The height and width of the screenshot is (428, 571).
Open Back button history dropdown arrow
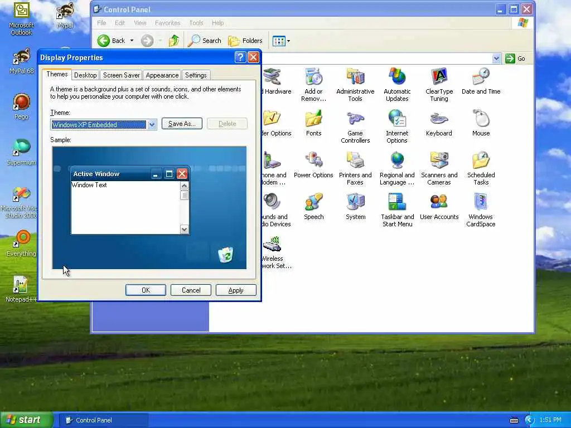[x=132, y=41]
